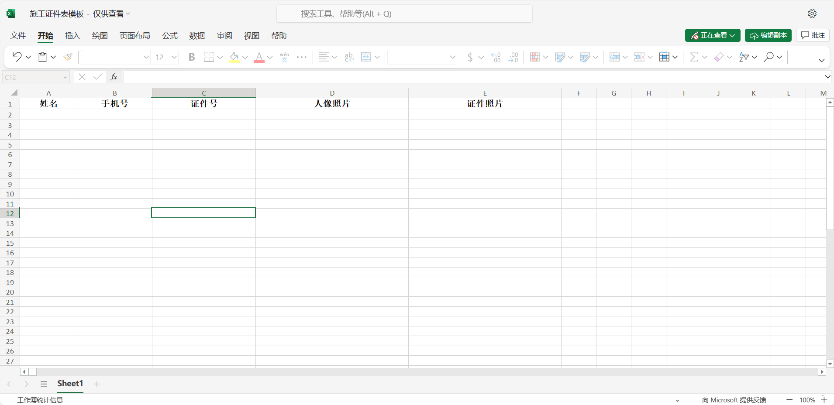Click the Insert cells icon
Viewport: 834px width, 405px height.
pyautogui.click(x=614, y=57)
